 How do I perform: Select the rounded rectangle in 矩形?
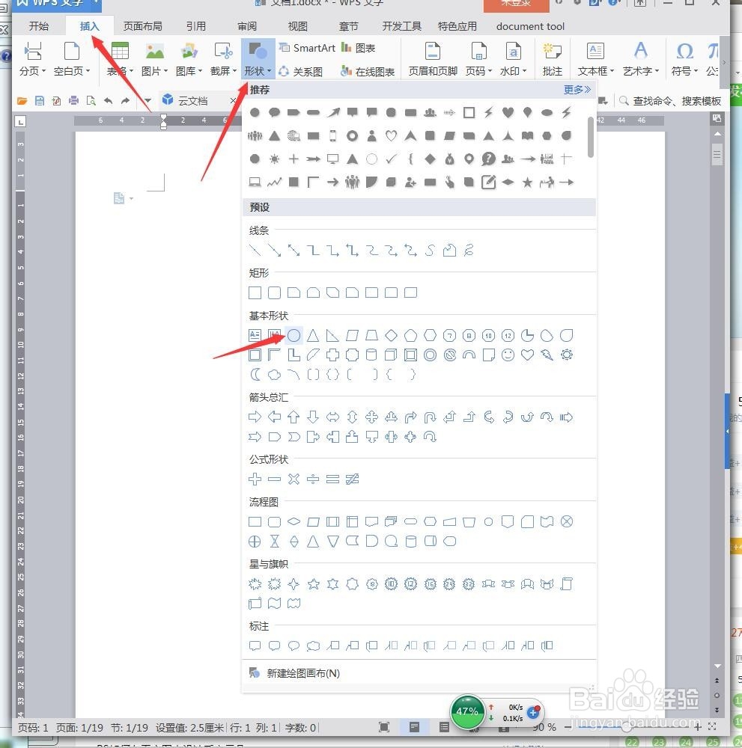pos(275,292)
